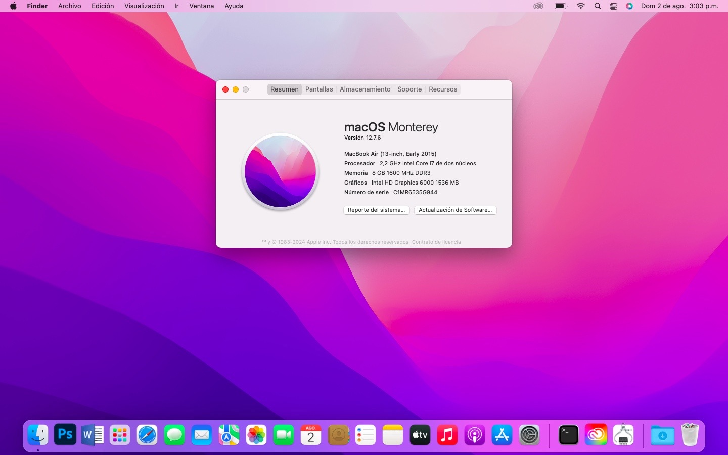Launch FaceTime from the Dock
Image resolution: width=728 pixels, height=455 pixels.
pyautogui.click(x=284, y=435)
